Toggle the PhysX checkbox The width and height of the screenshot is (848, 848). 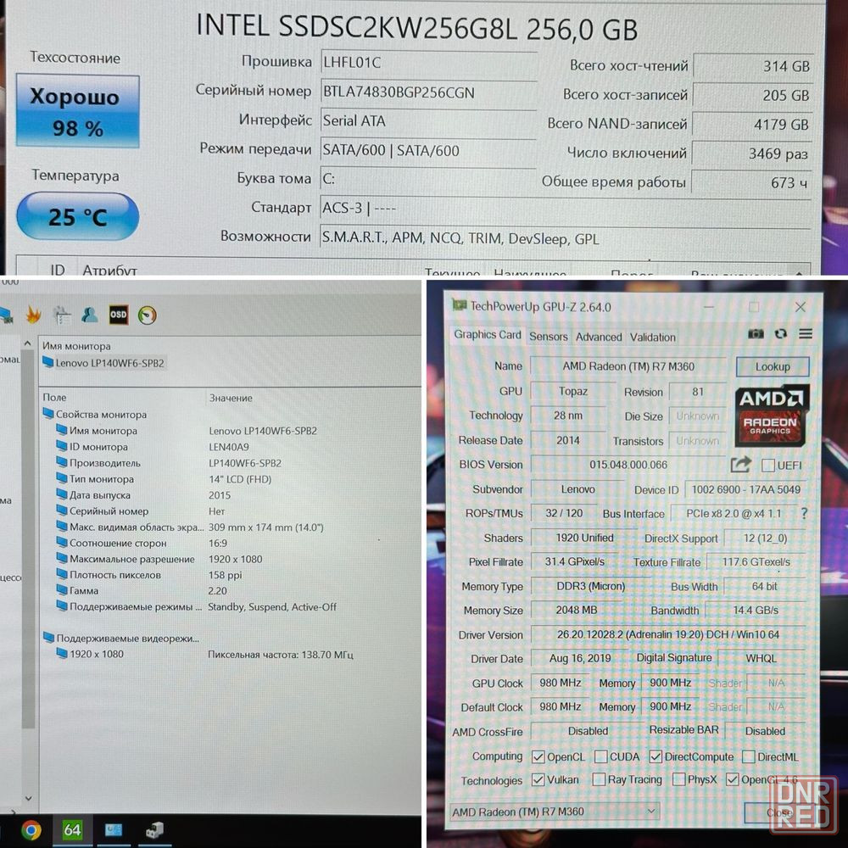[x=678, y=779]
